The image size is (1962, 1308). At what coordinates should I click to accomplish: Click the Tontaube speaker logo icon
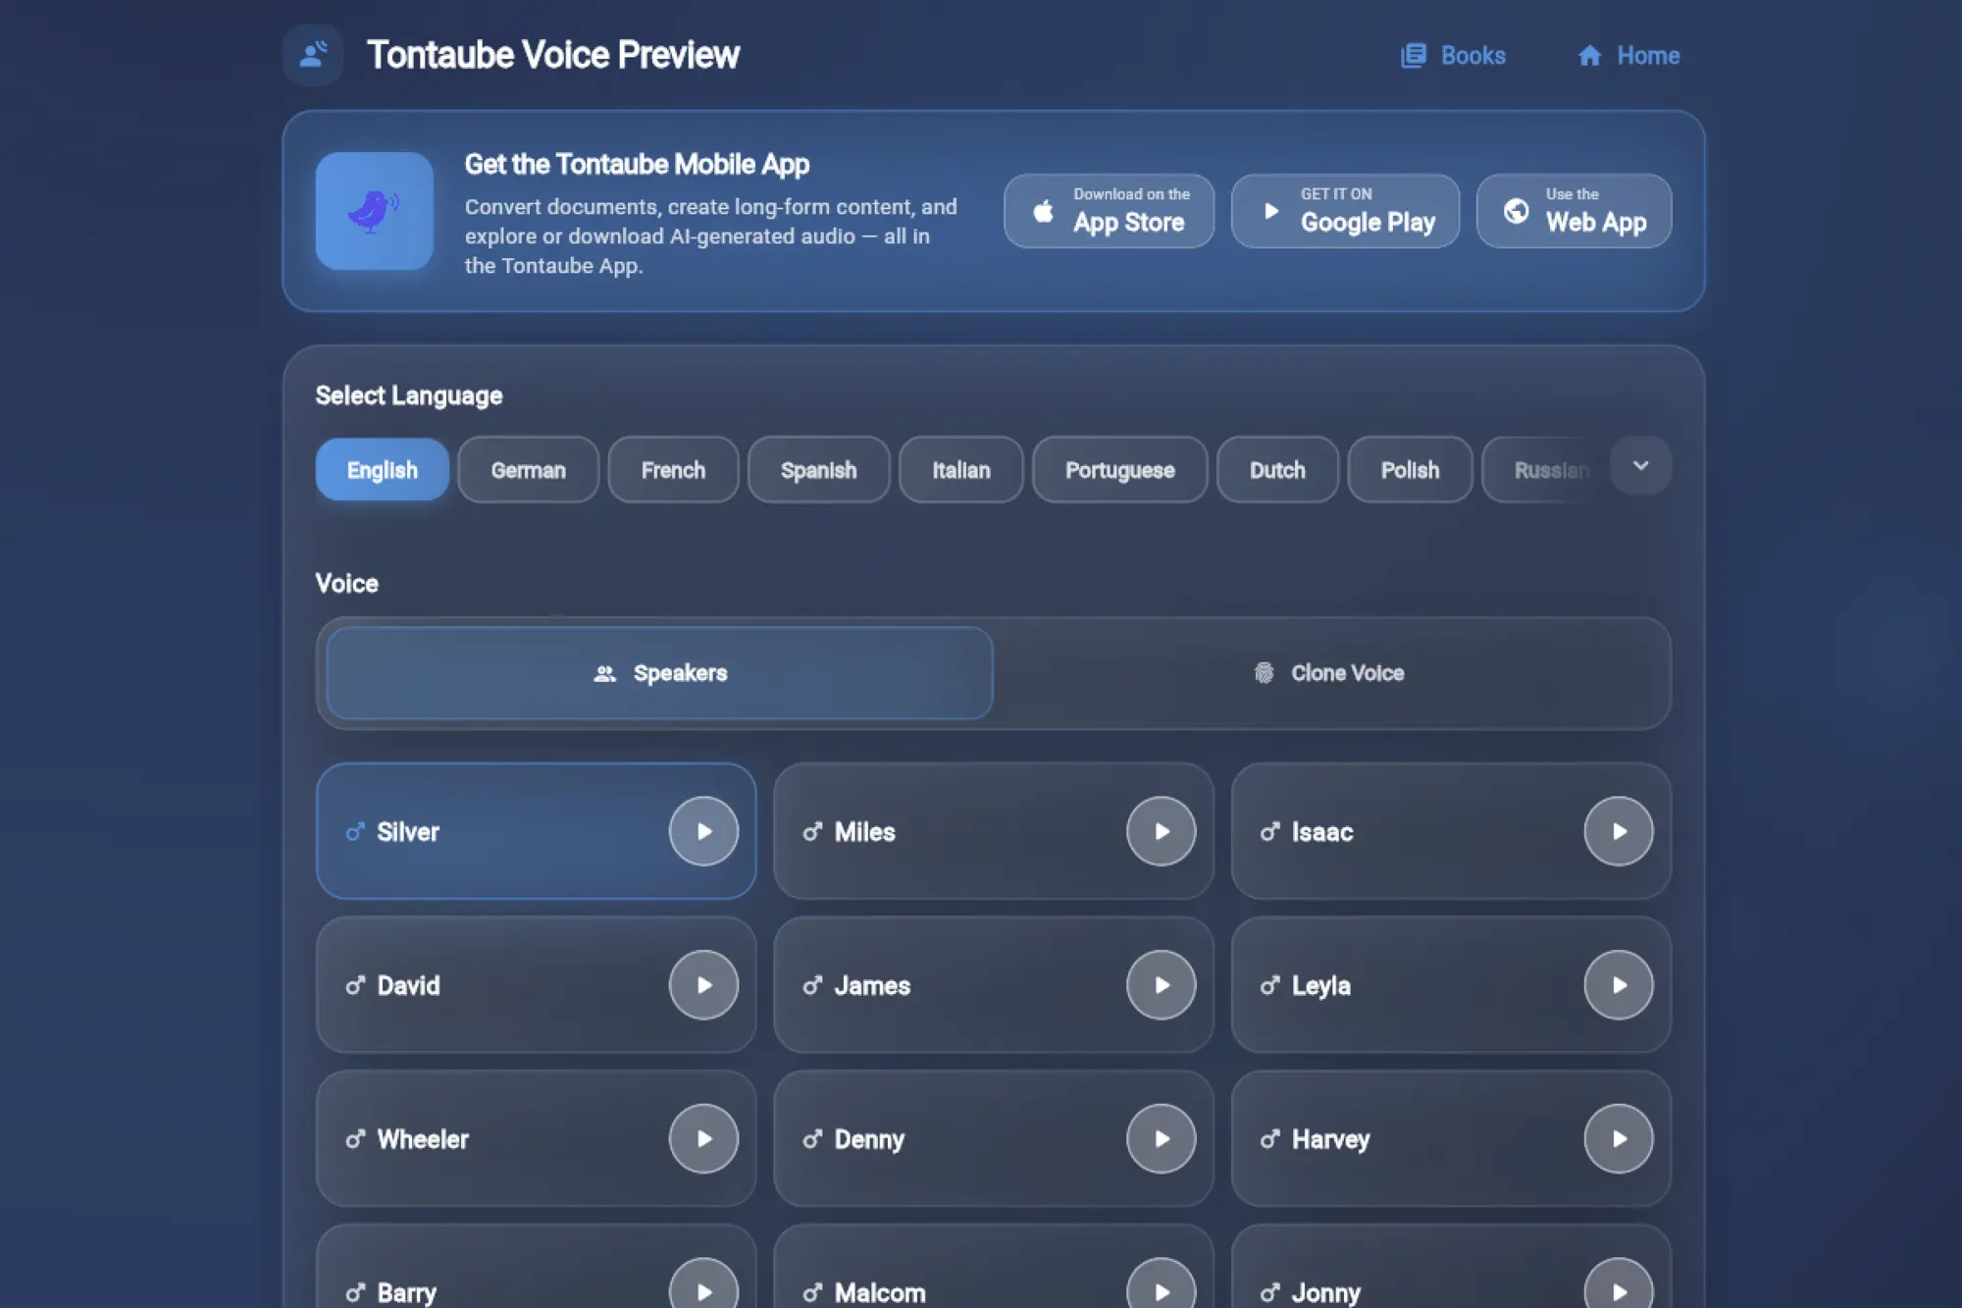pos(313,55)
